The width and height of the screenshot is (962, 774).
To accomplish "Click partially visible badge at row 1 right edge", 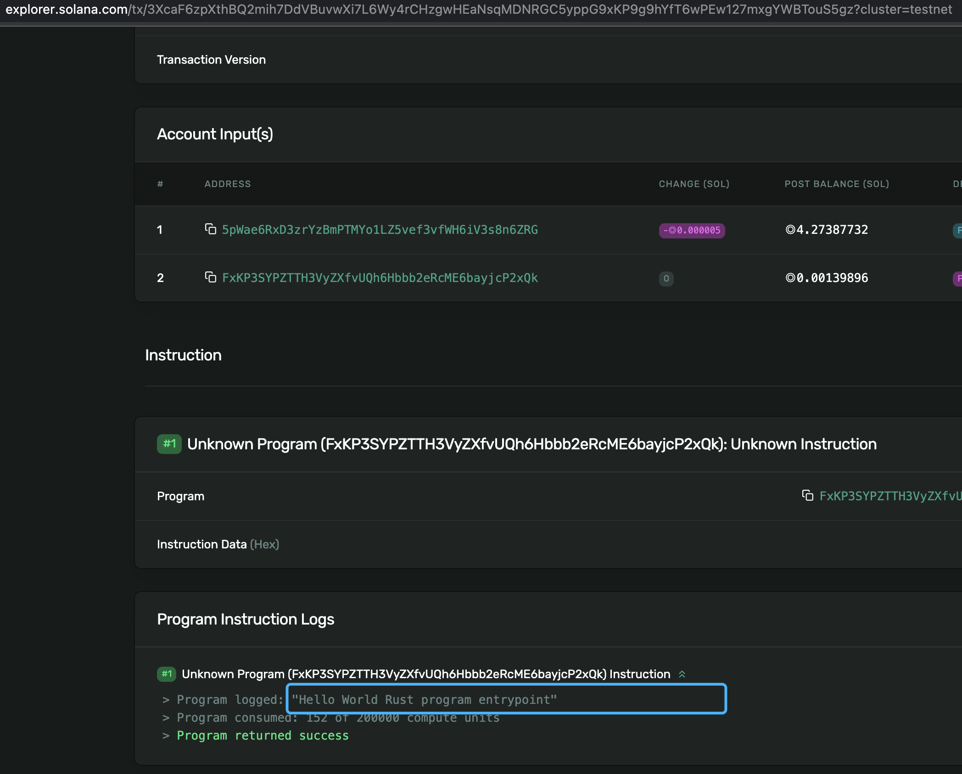I will pos(957,230).
